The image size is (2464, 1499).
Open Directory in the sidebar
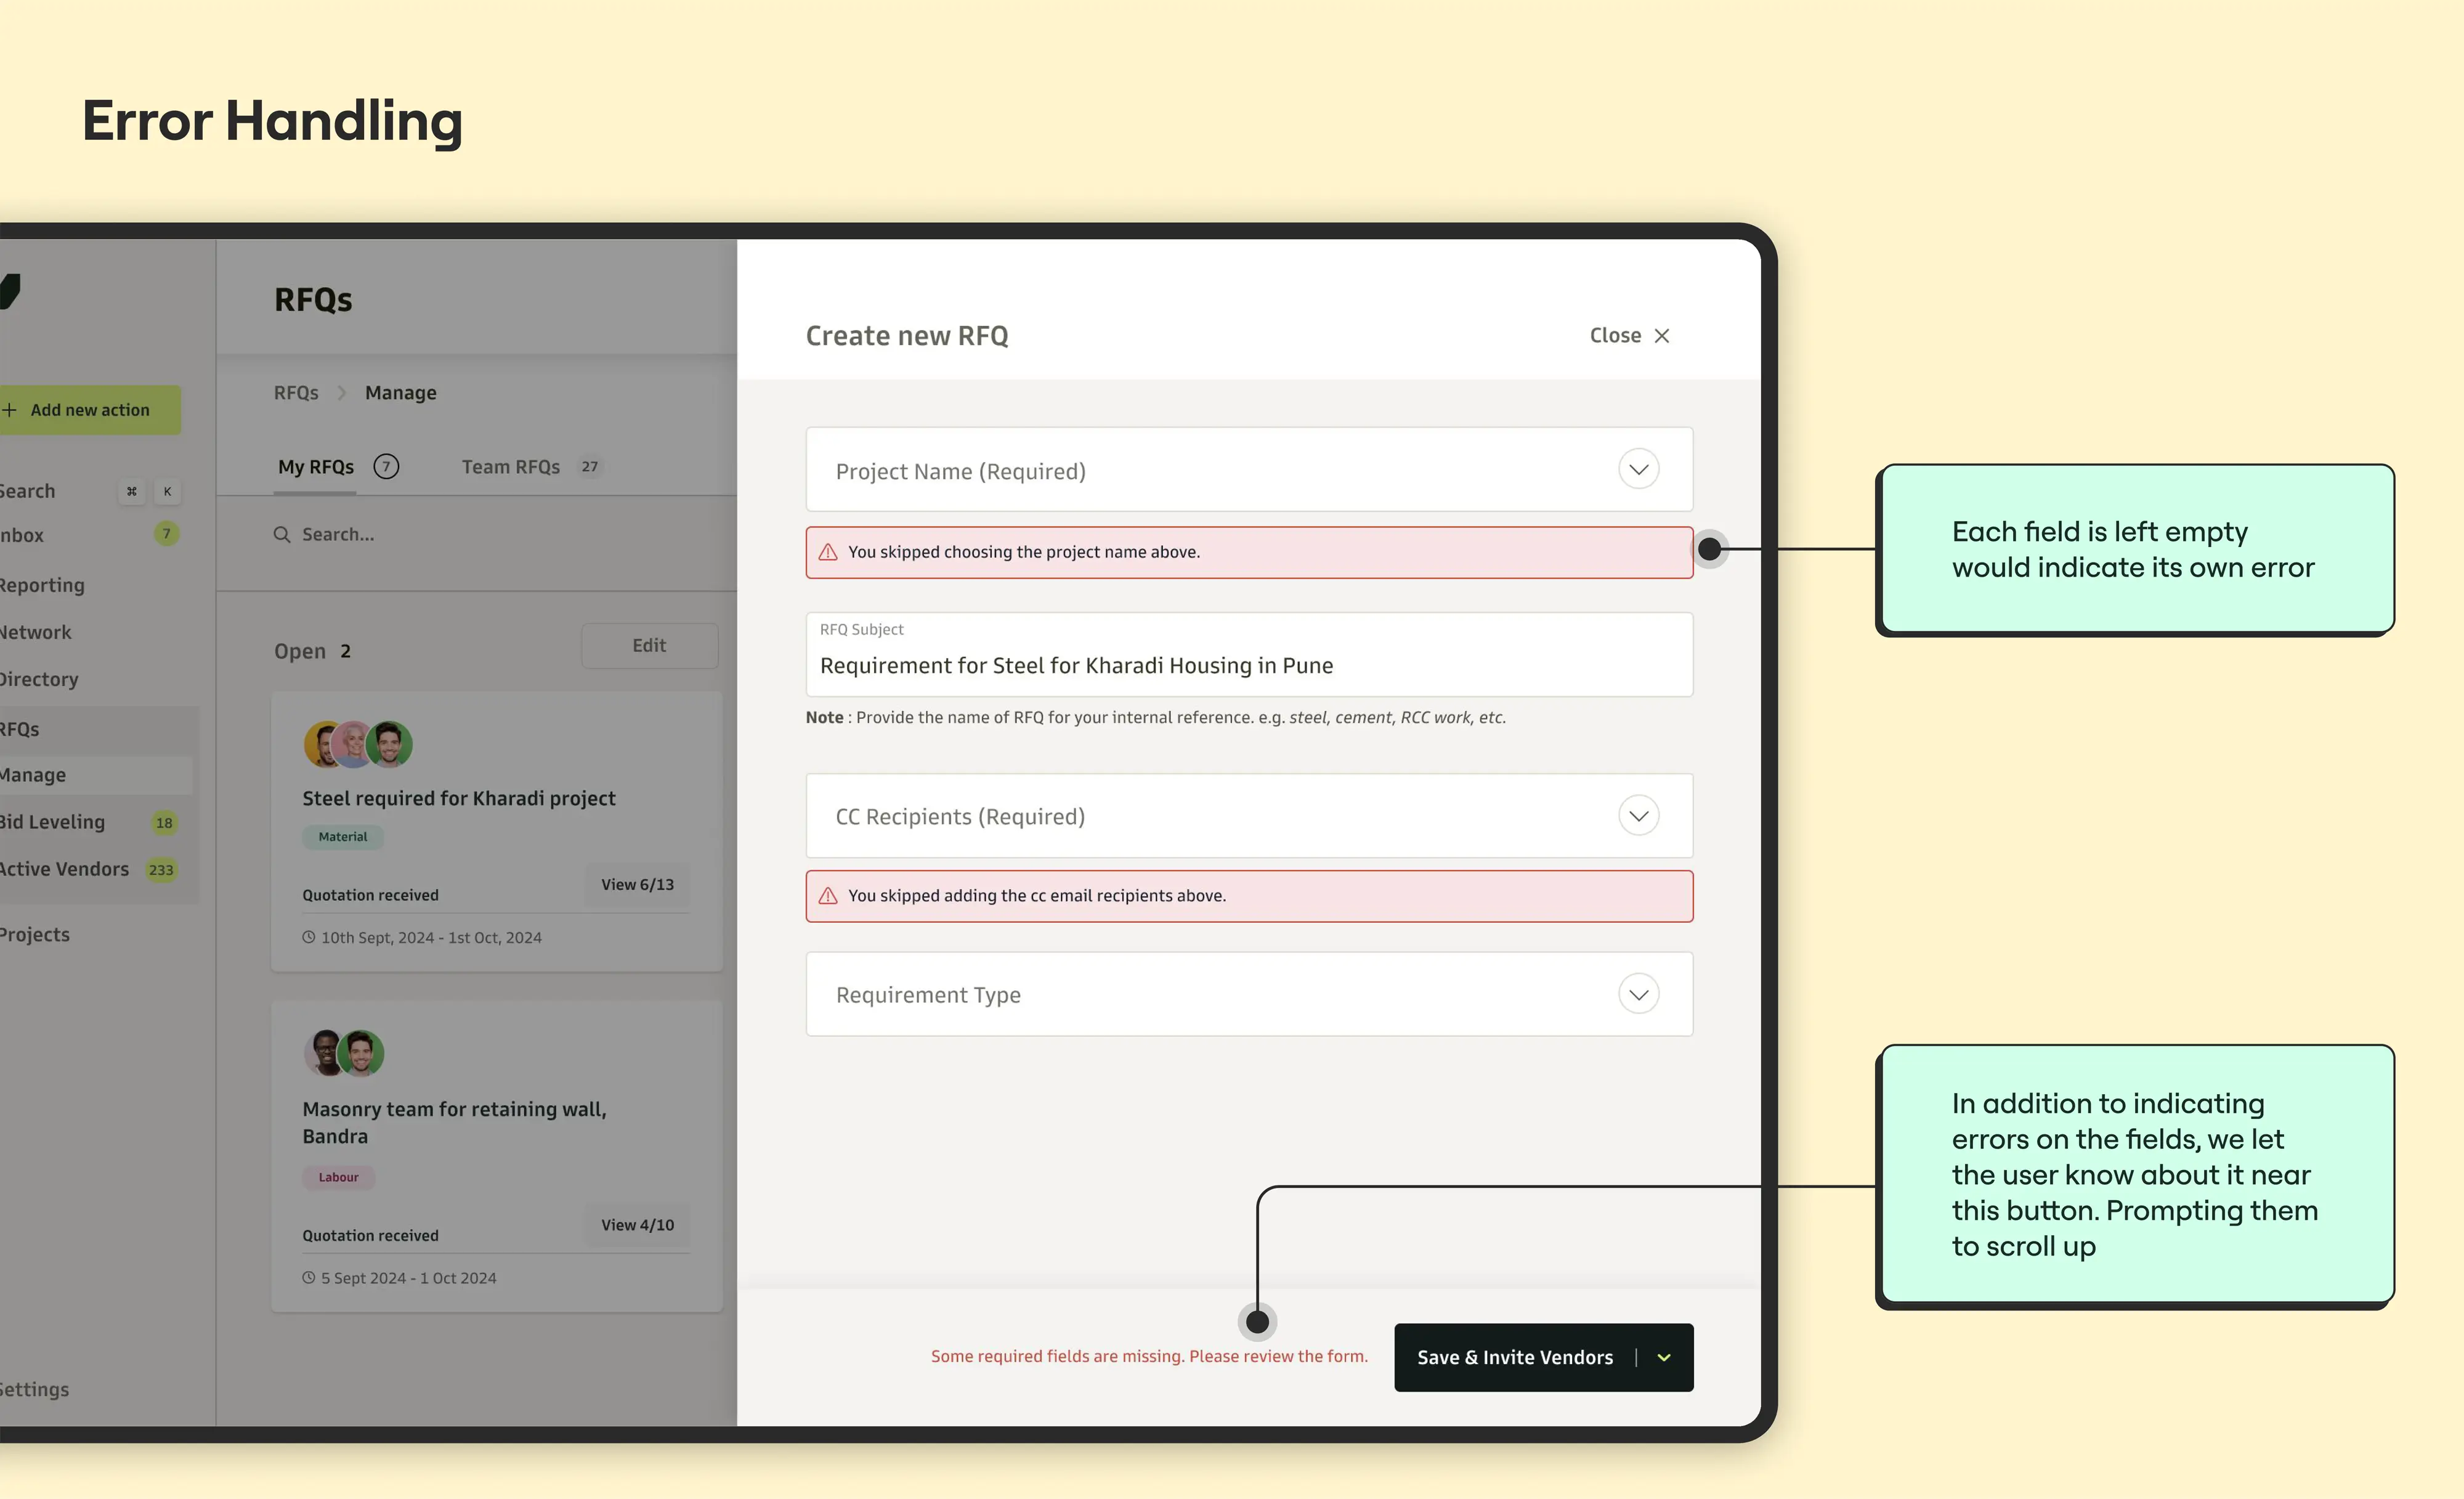click(x=39, y=679)
